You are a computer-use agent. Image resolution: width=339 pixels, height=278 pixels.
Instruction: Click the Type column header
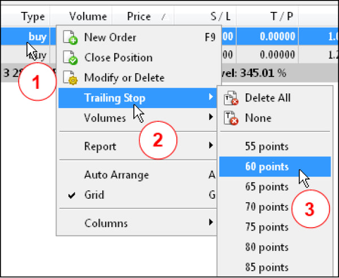click(33, 17)
